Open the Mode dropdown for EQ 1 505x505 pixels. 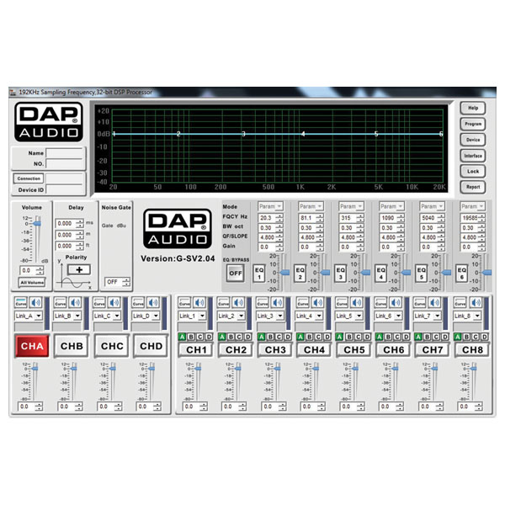pos(269,206)
